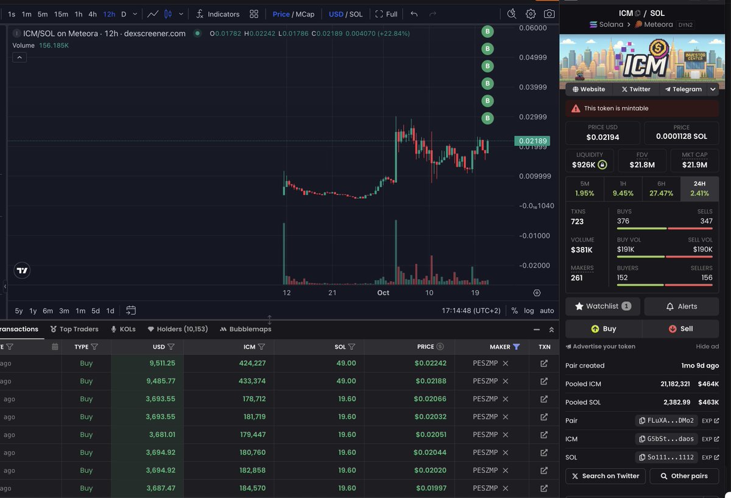The width and height of the screenshot is (731, 498).
Task: Open the SOL column filter
Action: point(352,347)
